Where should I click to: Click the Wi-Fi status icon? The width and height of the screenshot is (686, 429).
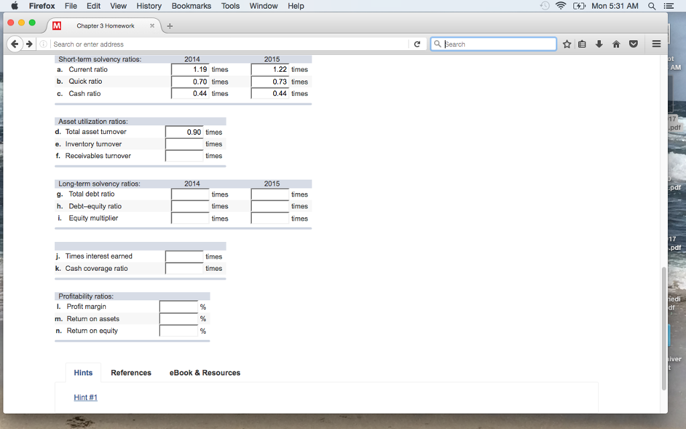click(x=561, y=5)
